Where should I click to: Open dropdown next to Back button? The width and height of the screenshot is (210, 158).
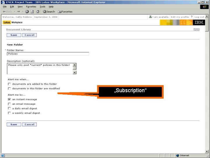(15, 12)
